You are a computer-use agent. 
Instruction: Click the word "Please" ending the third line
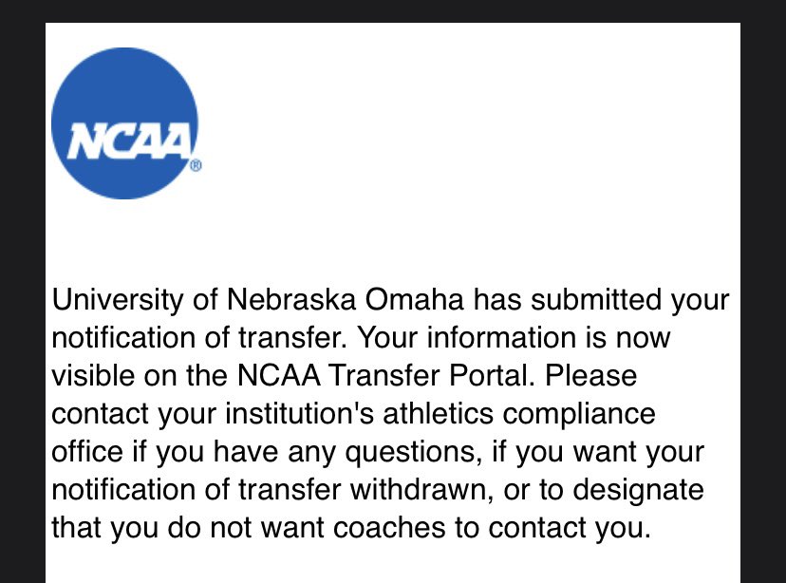click(591, 375)
